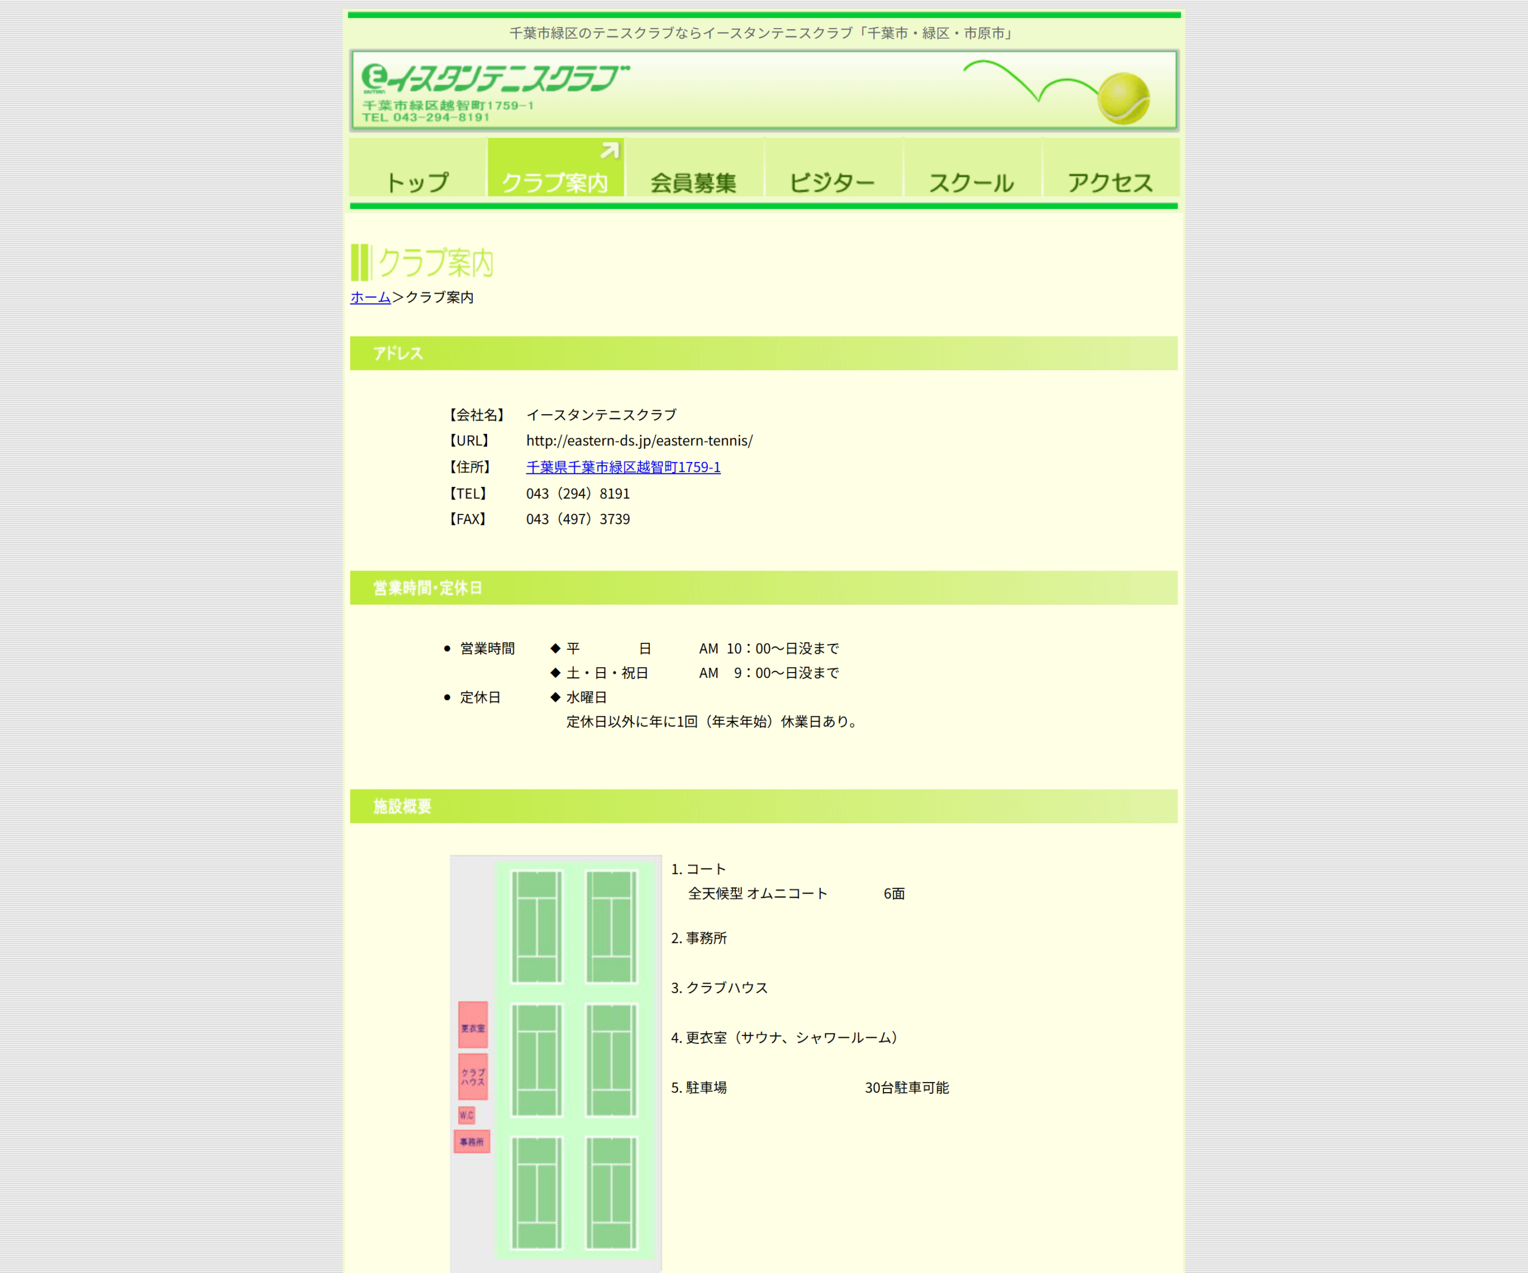This screenshot has width=1528, height=1273.
Task: Click the Eastern Tennis Club logo
Action: coord(495,79)
